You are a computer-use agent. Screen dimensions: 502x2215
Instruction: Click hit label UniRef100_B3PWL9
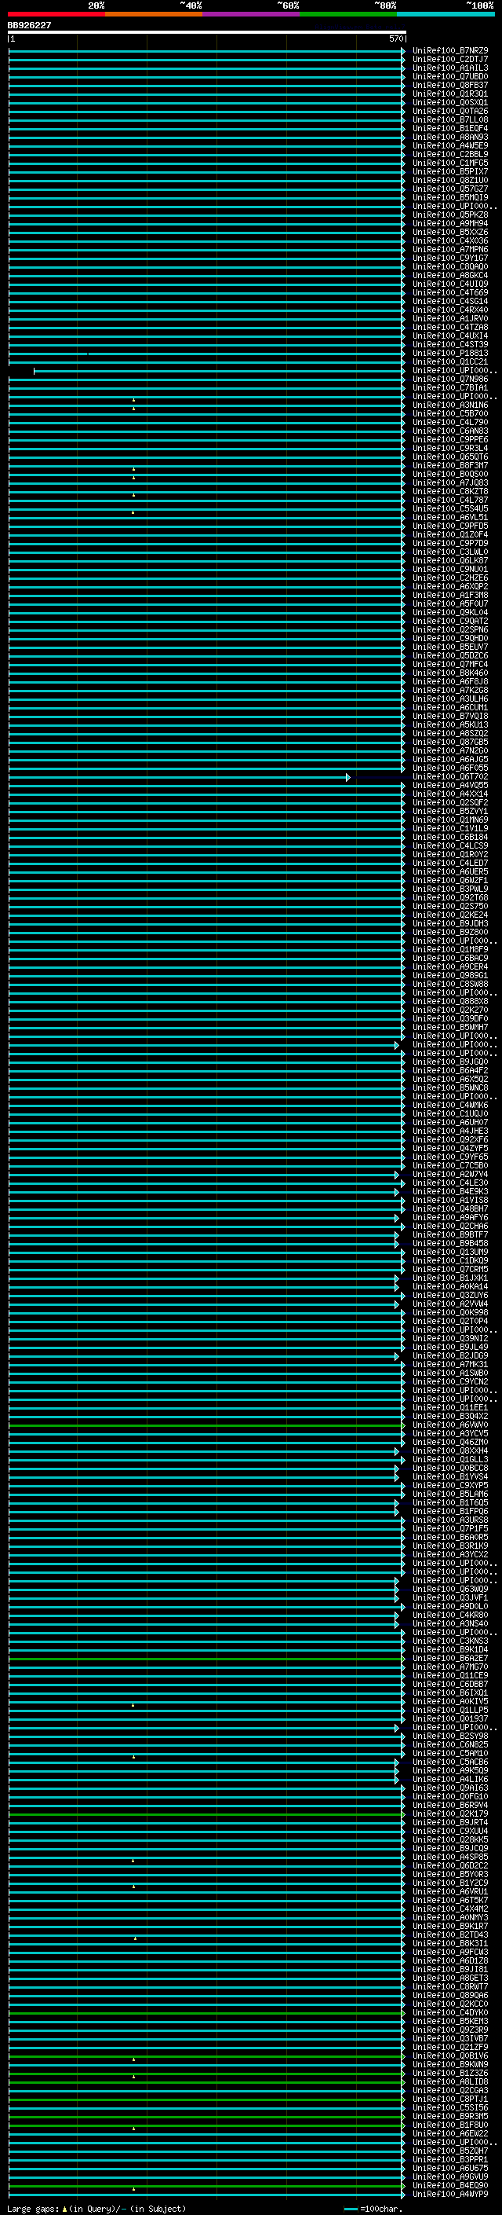(450, 889)
